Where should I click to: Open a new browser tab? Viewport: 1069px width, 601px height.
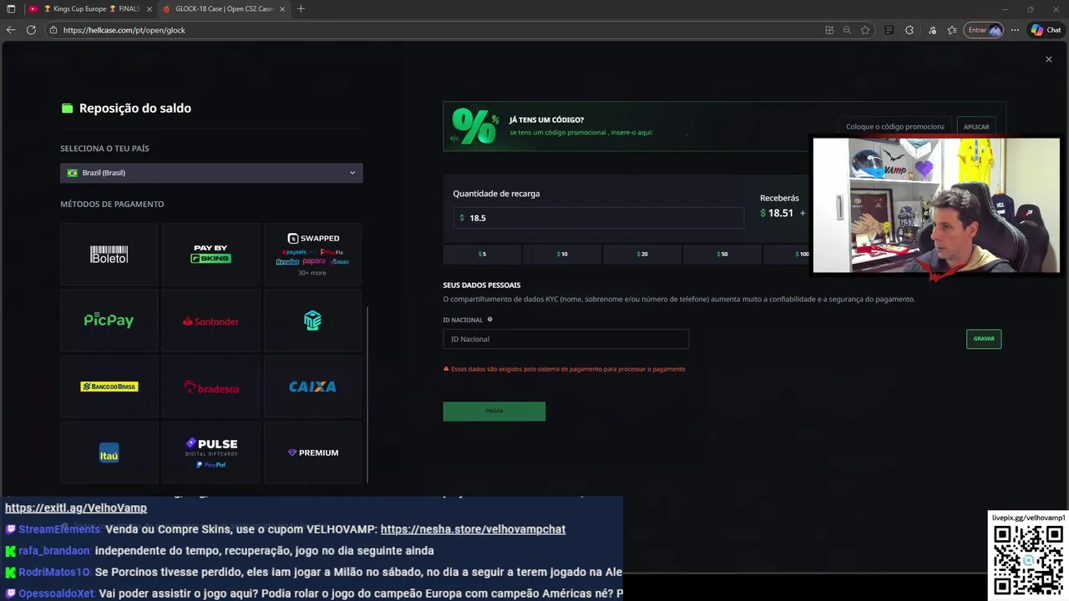click(x=301, y=9)
